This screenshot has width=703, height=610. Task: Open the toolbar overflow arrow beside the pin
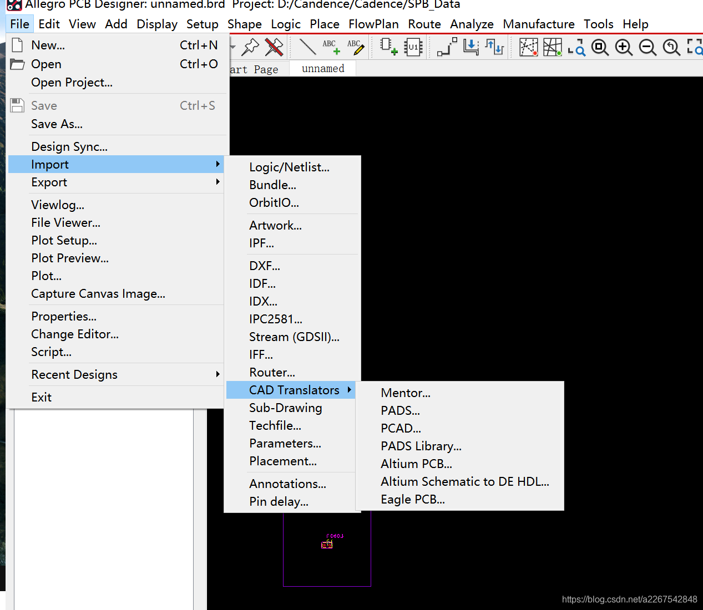233,47
